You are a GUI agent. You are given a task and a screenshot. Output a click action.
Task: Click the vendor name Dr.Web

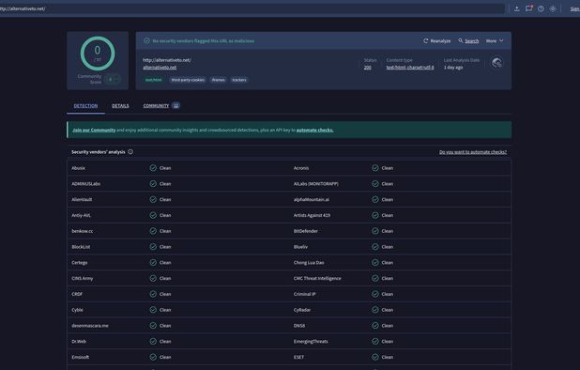point(79,342)
